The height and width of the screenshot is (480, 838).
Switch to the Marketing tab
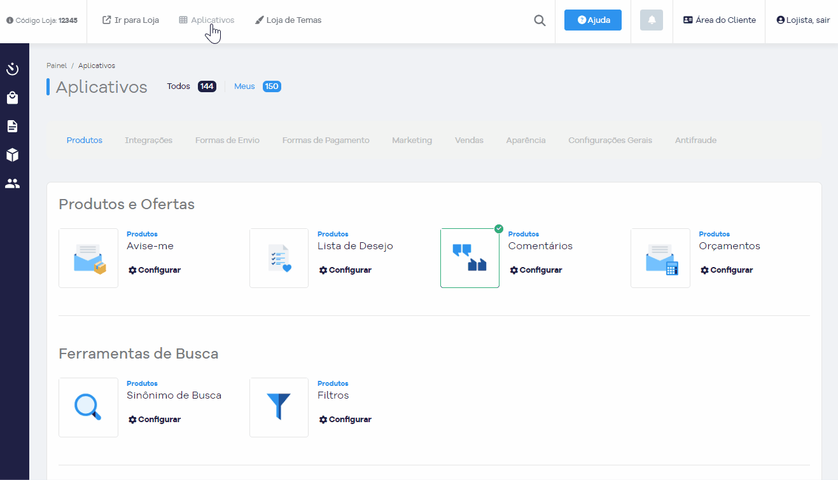click(x=412, y=141)
